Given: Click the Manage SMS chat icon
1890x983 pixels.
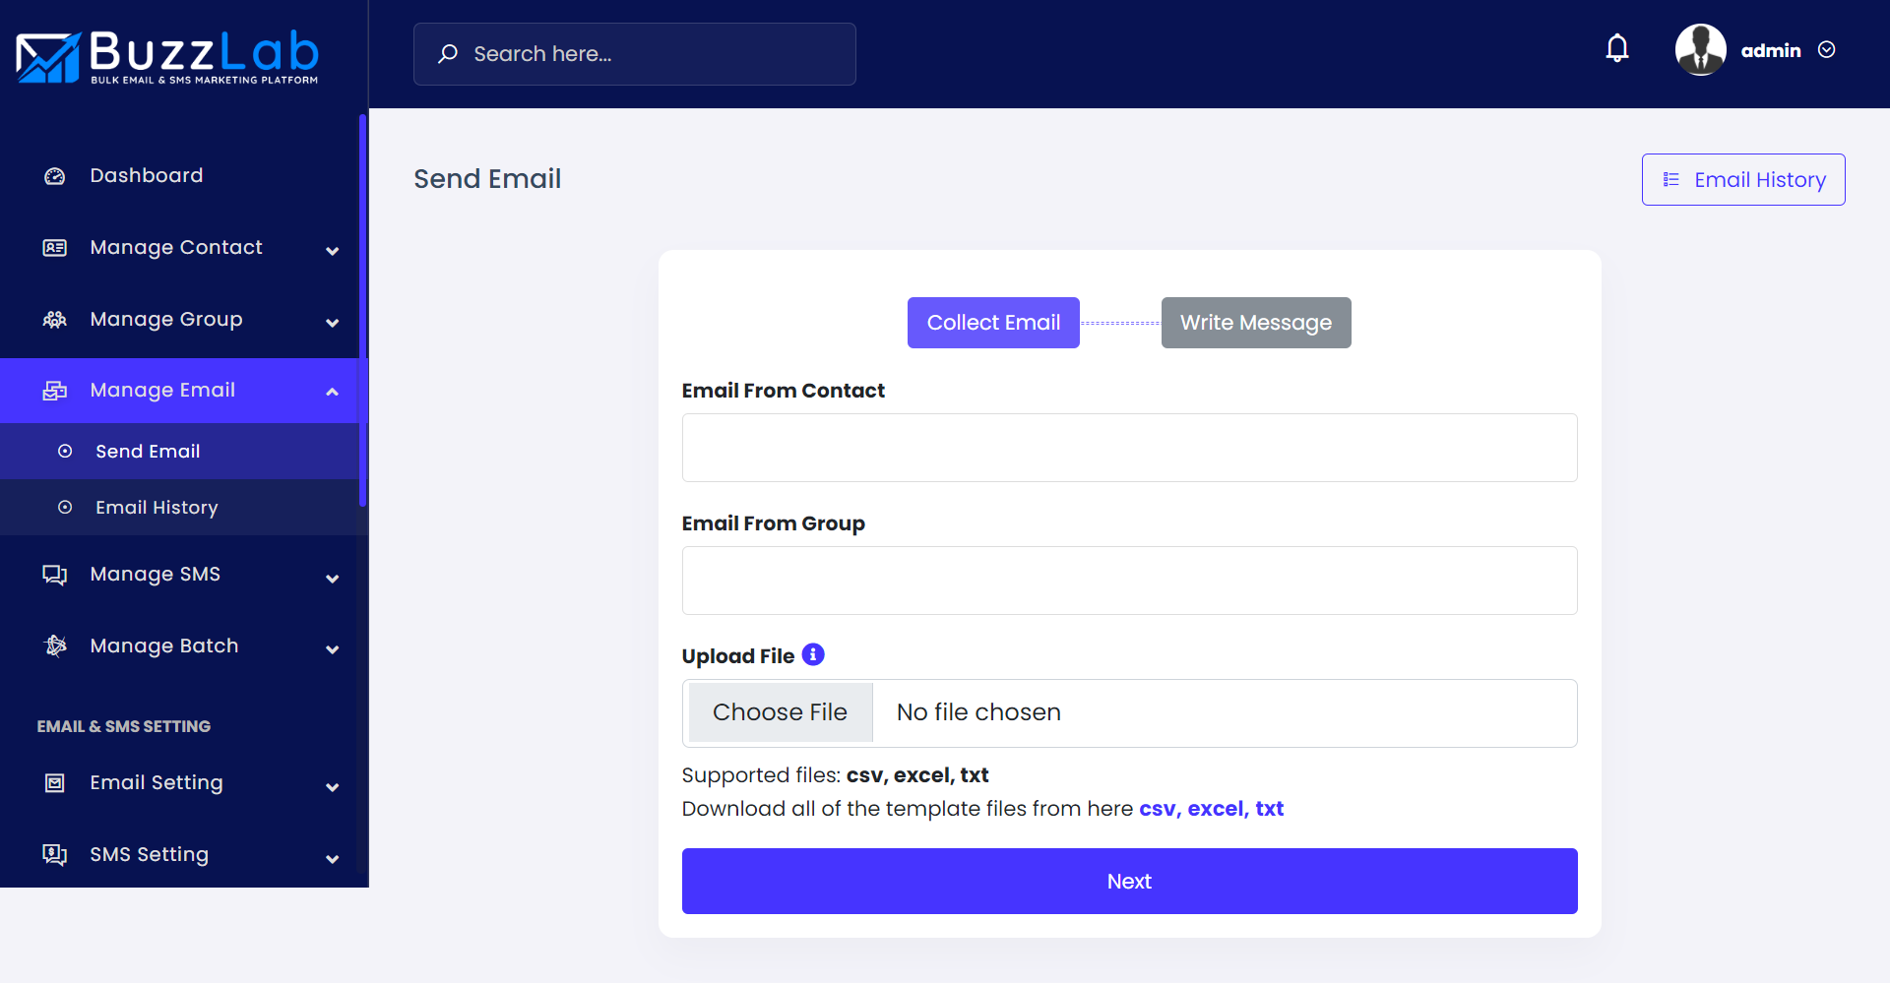Looking at the screenshot, I should coord(55,575).
